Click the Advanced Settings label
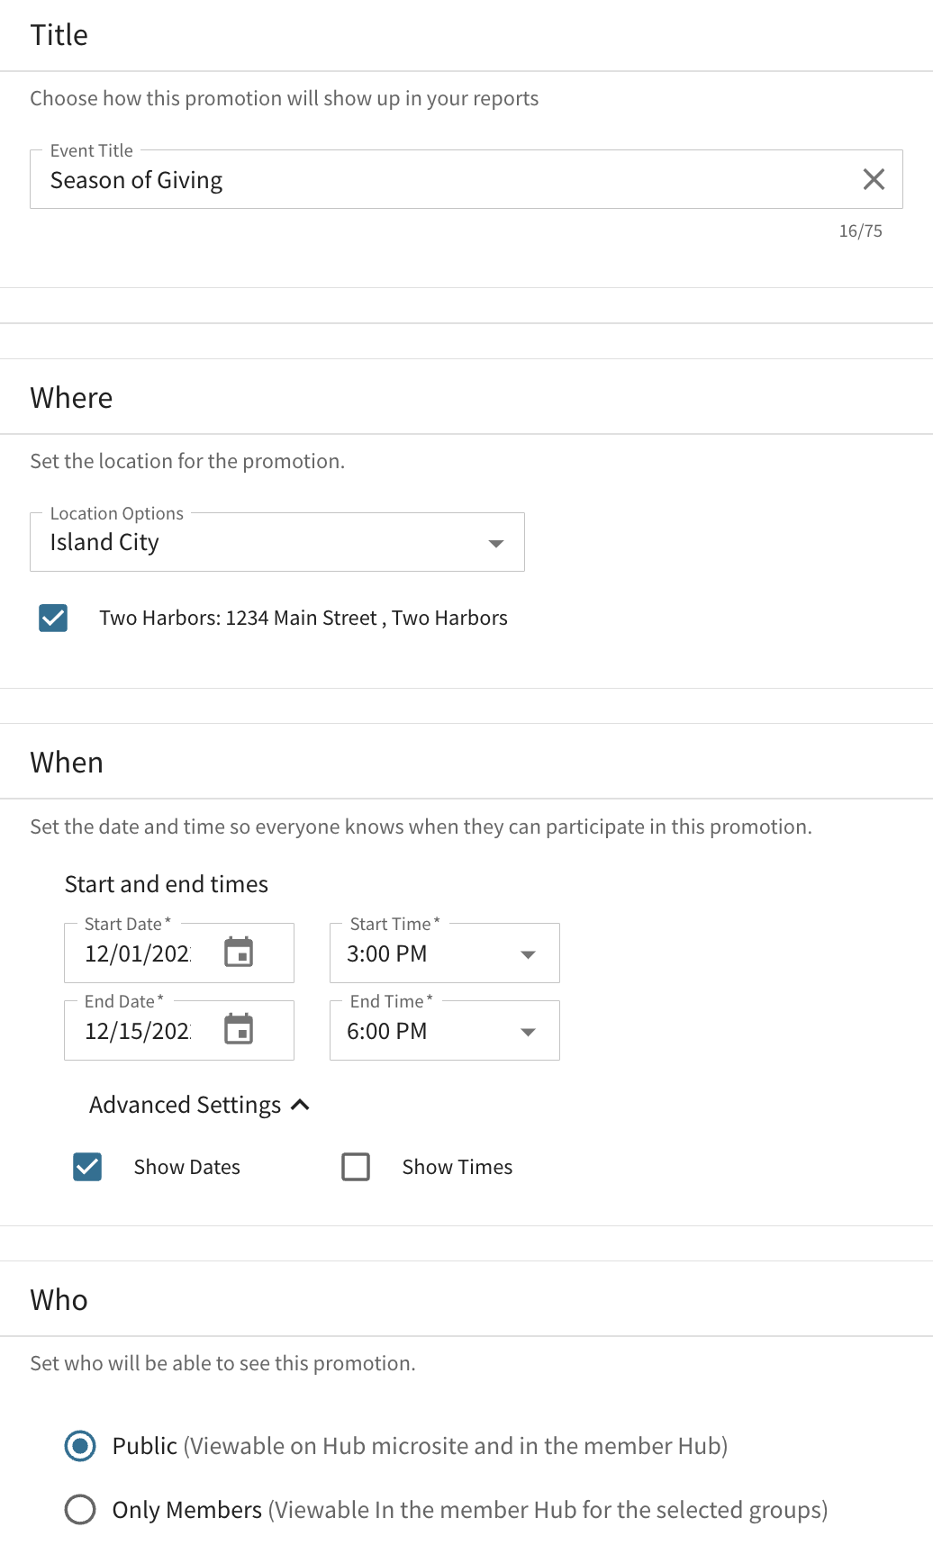The image size is (933, 1554). tap(186, 1105)
